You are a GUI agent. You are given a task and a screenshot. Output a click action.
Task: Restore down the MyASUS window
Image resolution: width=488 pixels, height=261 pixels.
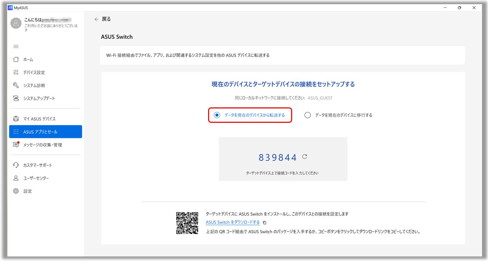460,8
